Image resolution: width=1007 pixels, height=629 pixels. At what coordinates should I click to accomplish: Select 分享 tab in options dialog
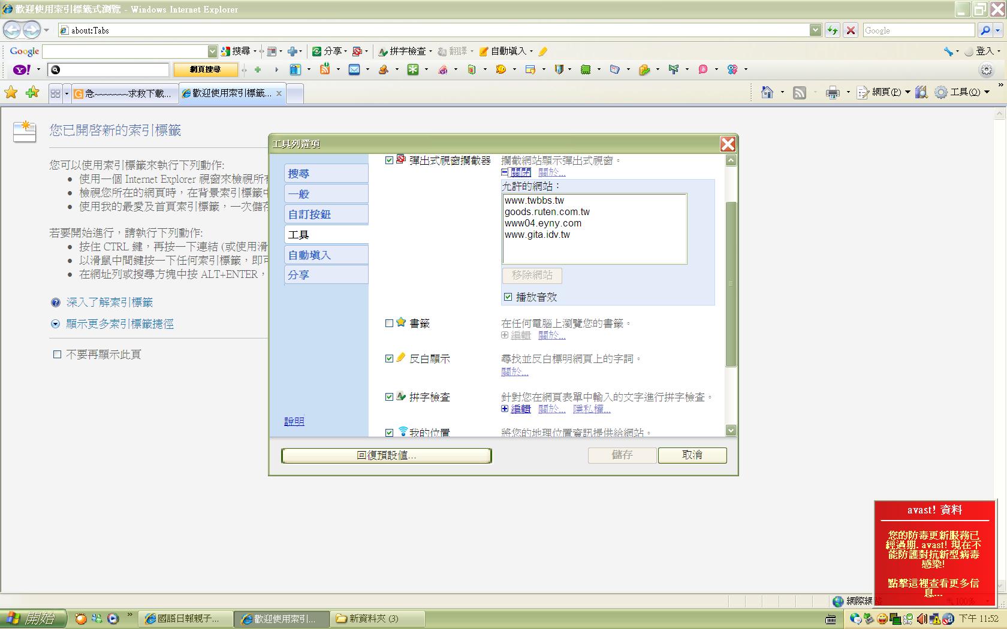pyautogui.click(x=326, y=275)
